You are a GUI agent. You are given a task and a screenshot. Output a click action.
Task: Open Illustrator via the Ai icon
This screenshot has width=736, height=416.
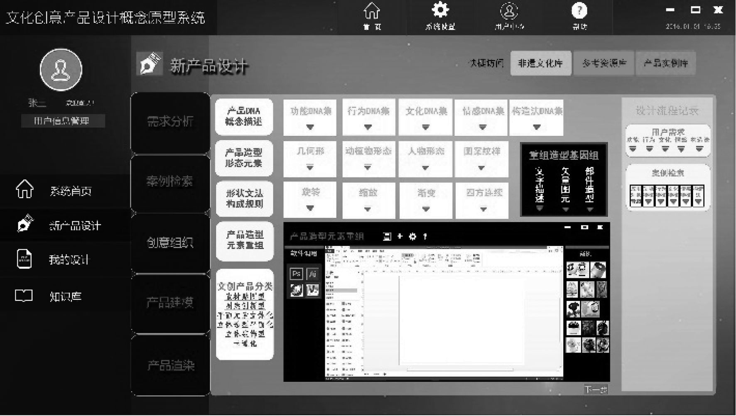[x=312, y=274]
